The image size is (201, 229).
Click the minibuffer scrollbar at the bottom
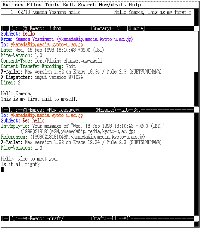(196, 224)
